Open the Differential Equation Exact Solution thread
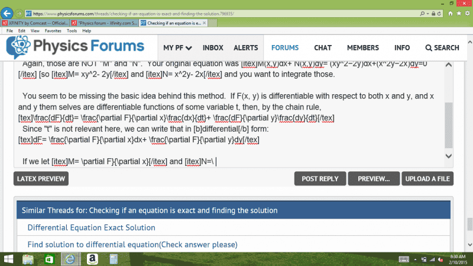The height and width of the screenshot is (266, 473). [x=91, y=227]
